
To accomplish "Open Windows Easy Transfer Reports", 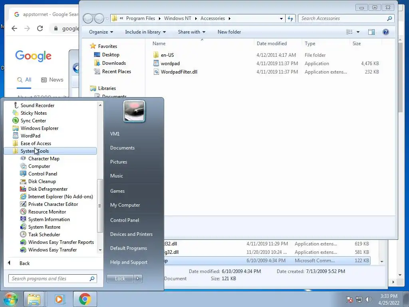I will click(61, 242).
